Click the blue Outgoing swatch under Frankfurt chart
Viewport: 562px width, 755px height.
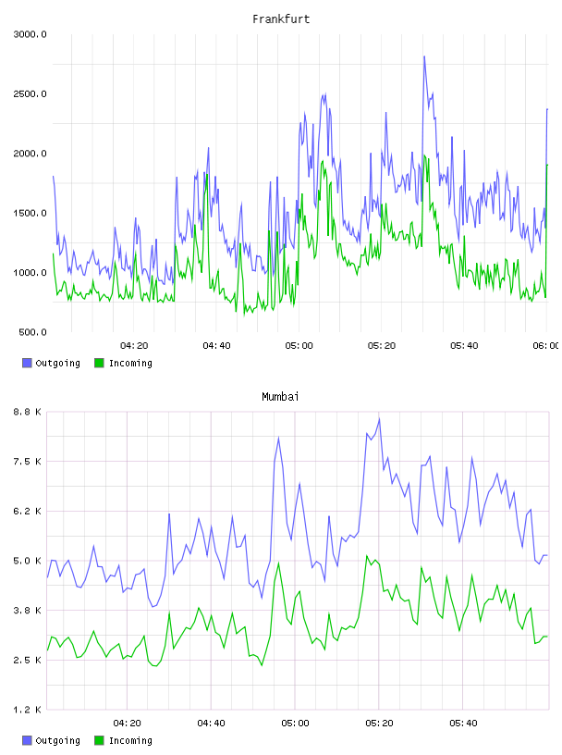[x=27, y=363]
